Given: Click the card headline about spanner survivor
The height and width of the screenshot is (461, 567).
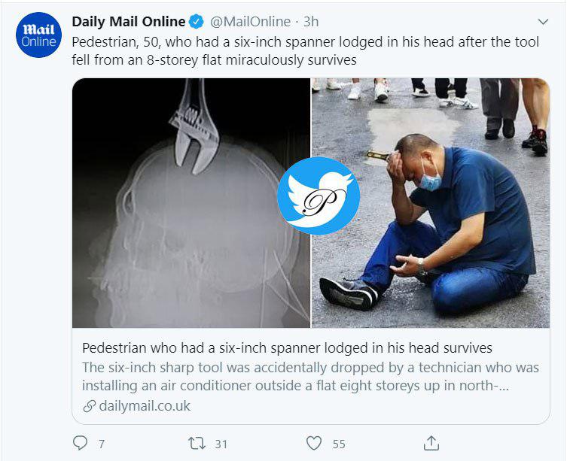Looking at the screenshot, I should pos(286,348).
